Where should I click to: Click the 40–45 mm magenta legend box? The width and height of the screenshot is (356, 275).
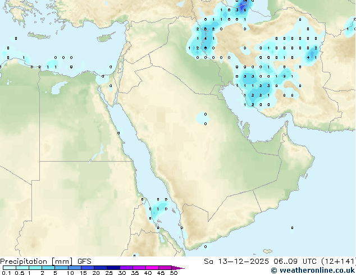[x=152, y=268]
